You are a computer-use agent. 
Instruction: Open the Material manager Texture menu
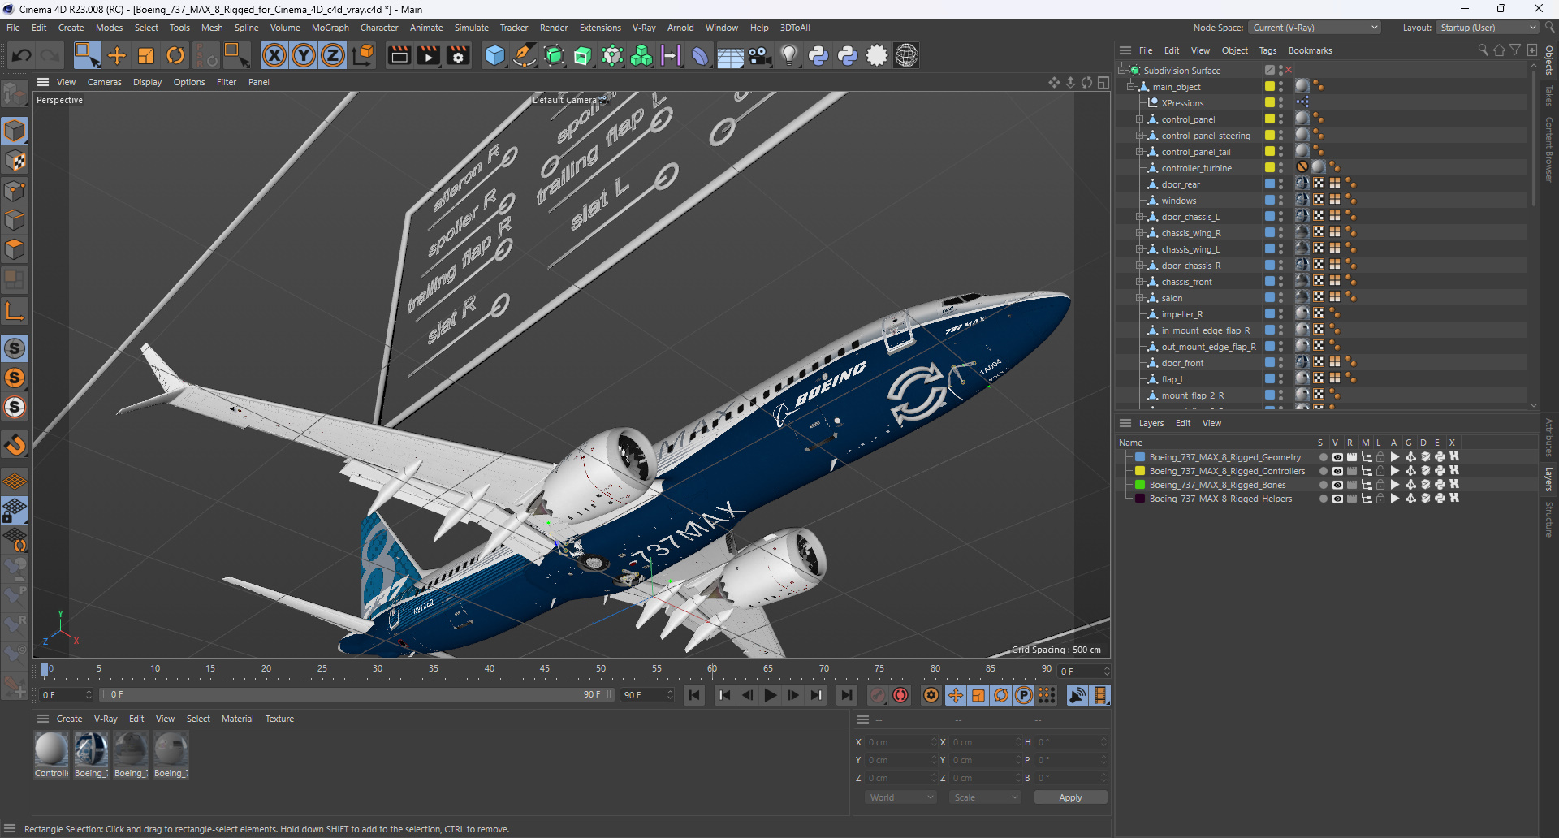point(279,719)
